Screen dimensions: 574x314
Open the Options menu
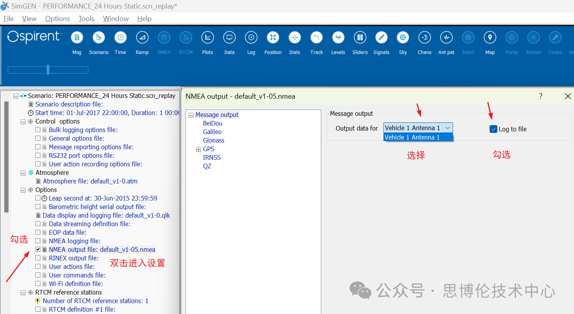tap(58, 19)
